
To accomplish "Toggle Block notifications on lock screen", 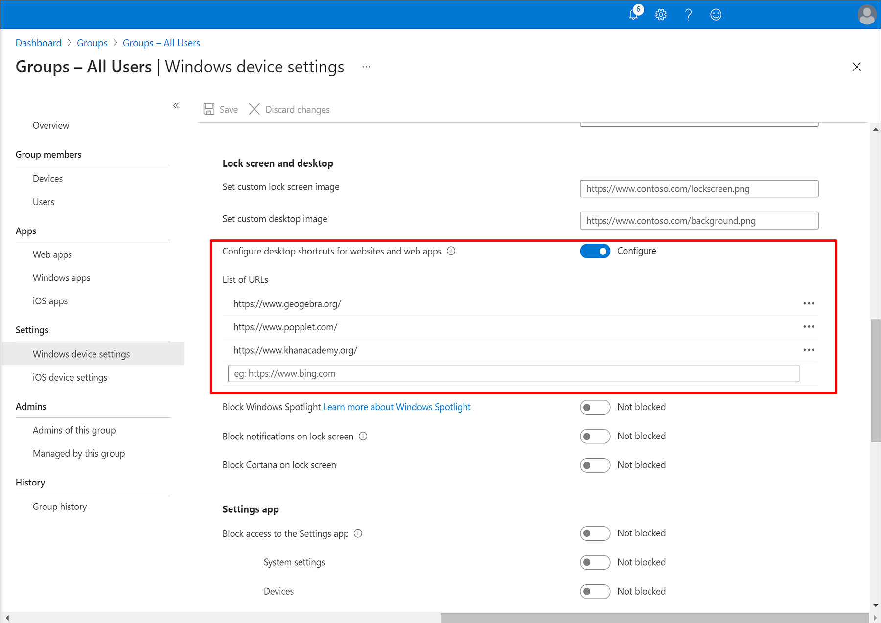I will coord(595,436).
